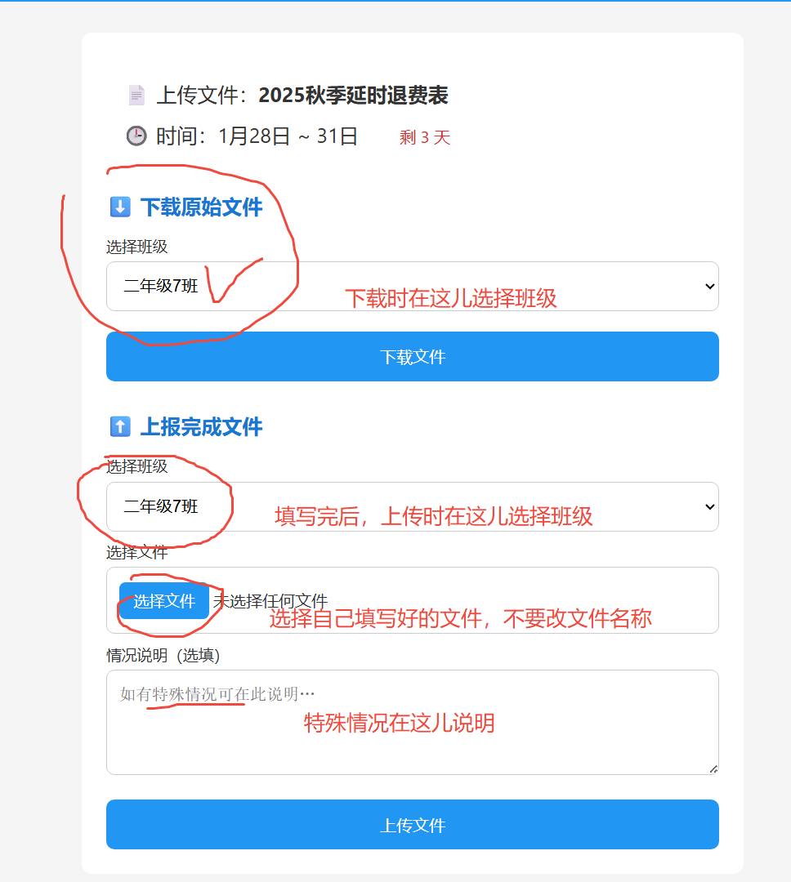Open the download section class dropdown
Screen dimensions: 791x882
pyautogui.click(x=412, y=286)
